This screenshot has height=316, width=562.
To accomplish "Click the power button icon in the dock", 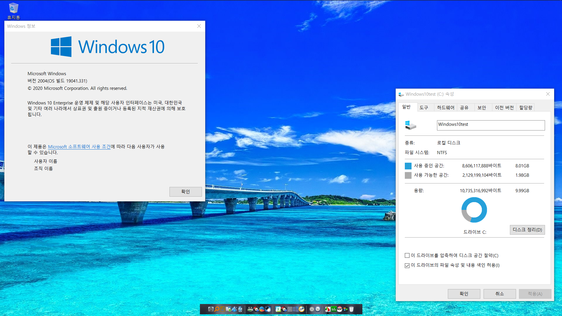I will (x=312, y=309).
